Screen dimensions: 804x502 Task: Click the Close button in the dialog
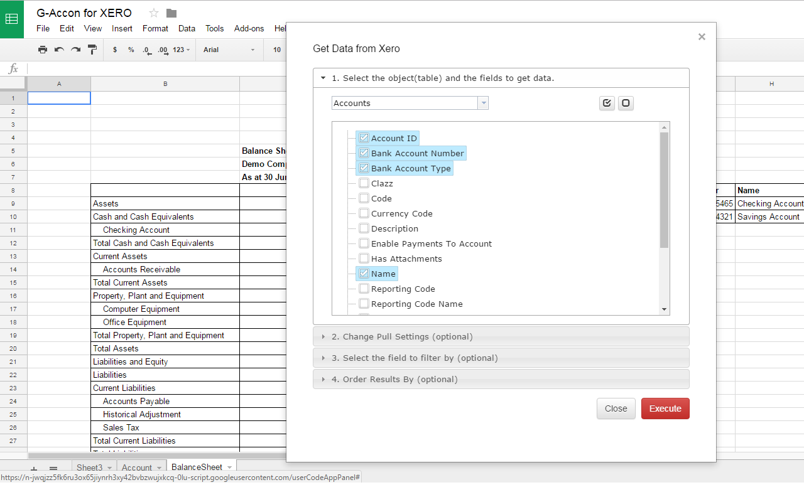pyautogui.click(x=616, y=409)
